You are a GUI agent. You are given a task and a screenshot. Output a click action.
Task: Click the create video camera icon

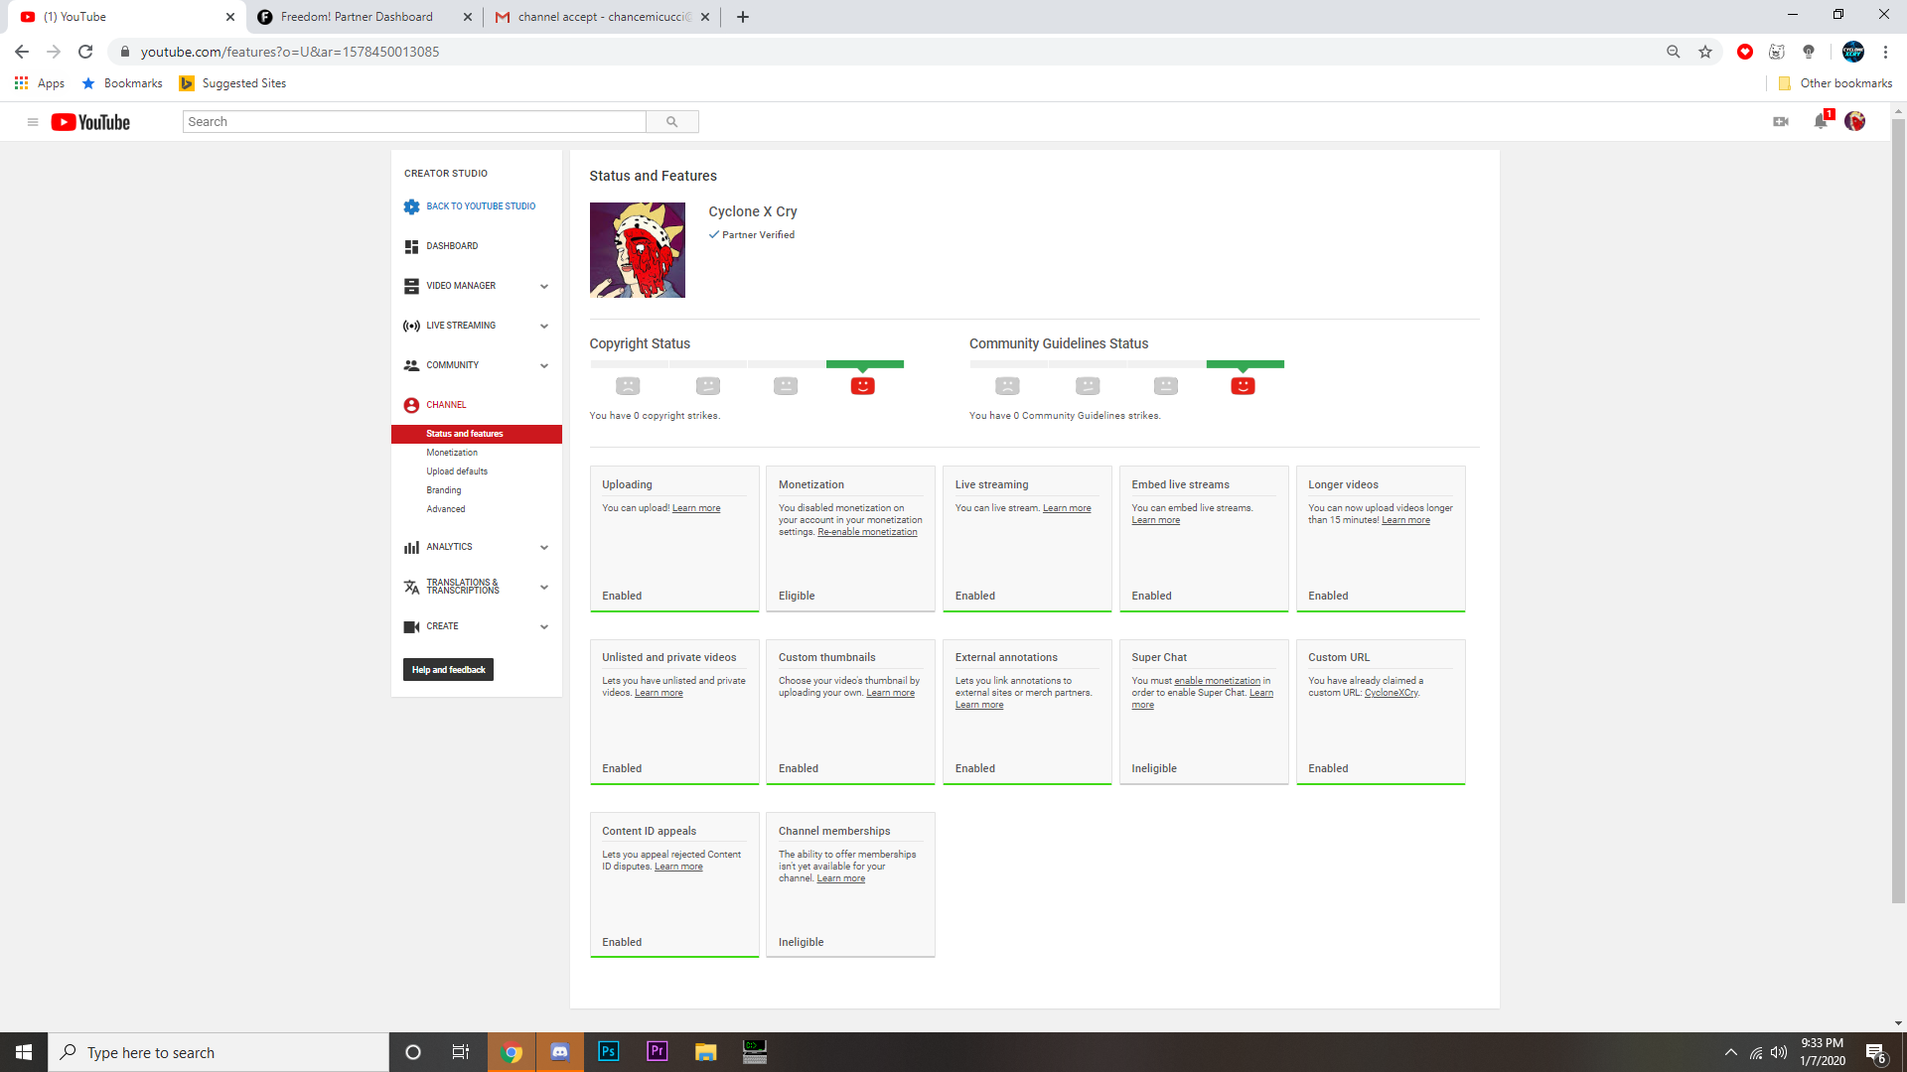pos(1781,121)
